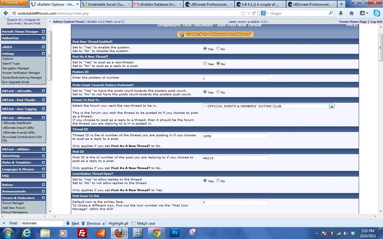Click the Log Out link
The image size is (383, 239).
pos(376,22)
